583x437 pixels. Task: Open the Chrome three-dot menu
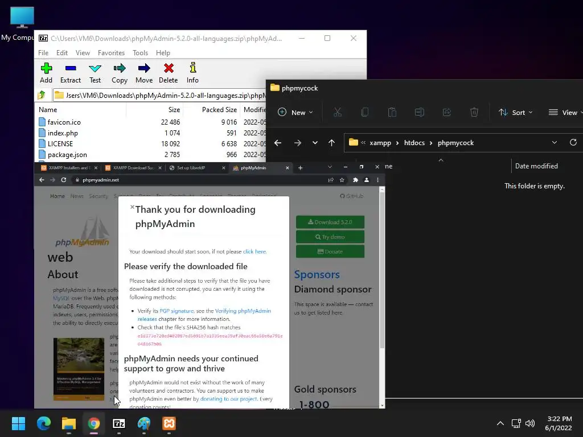click(x=378, y=180)
